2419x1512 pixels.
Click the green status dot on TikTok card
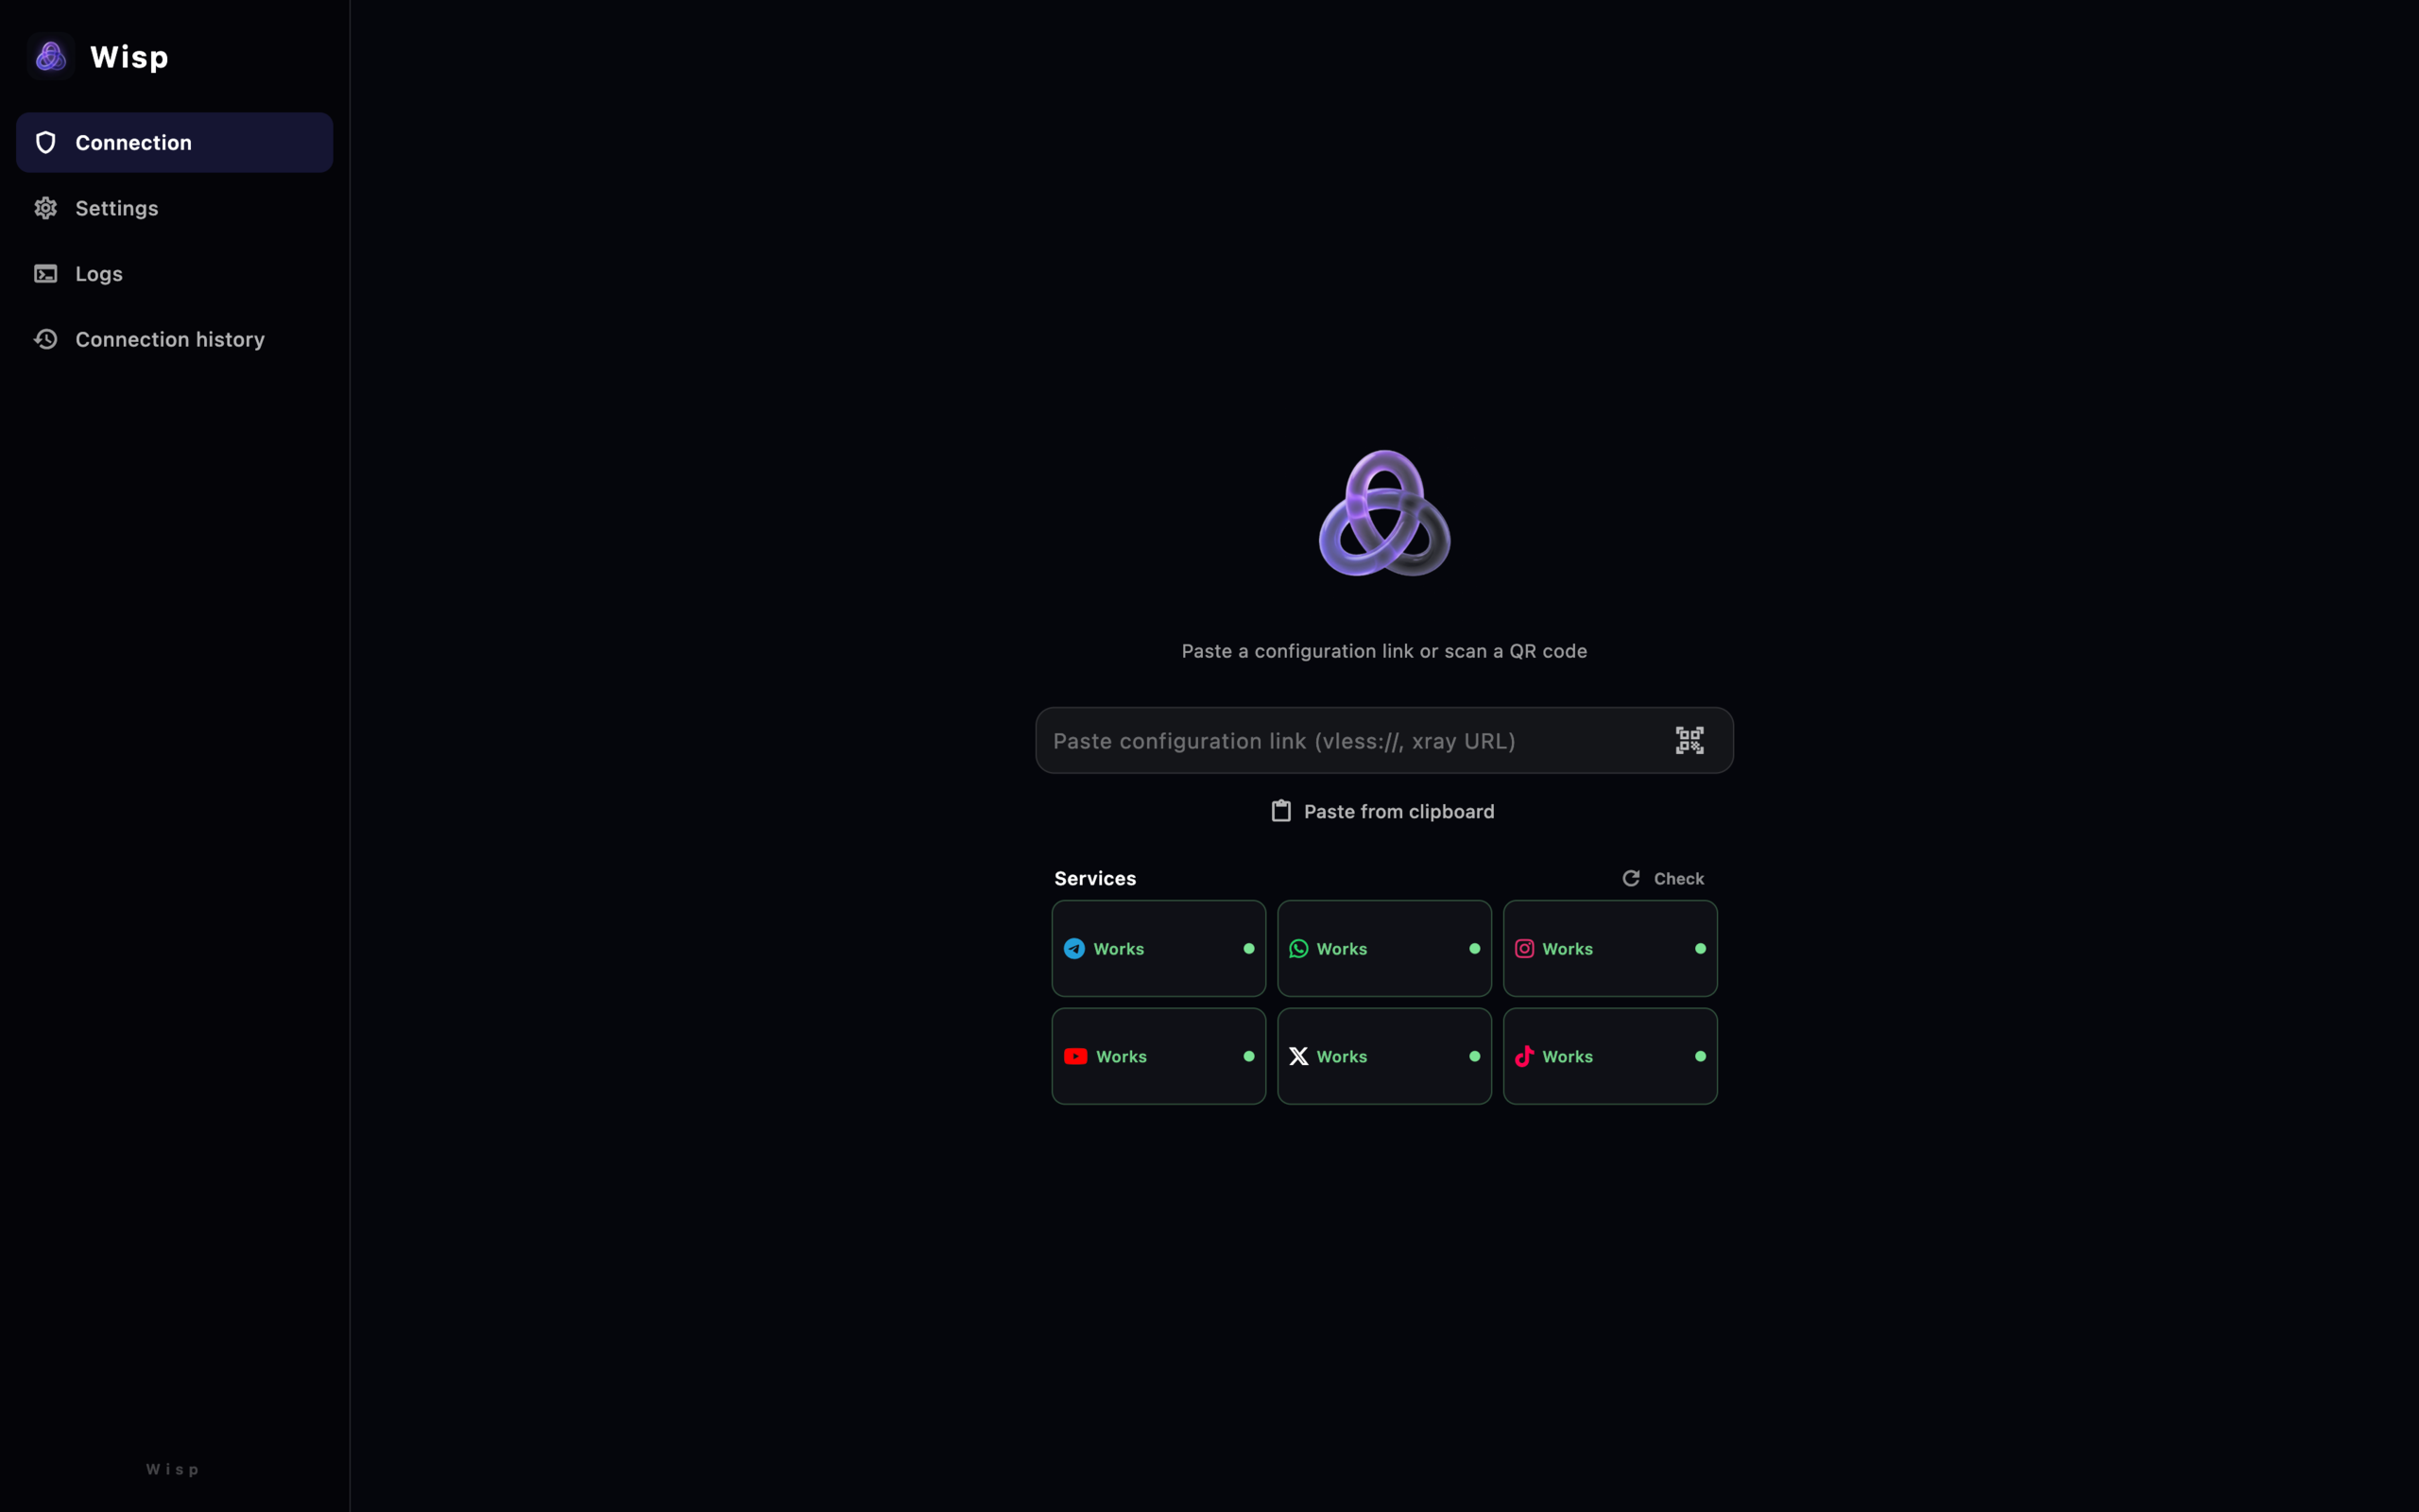(1700, 1056)
